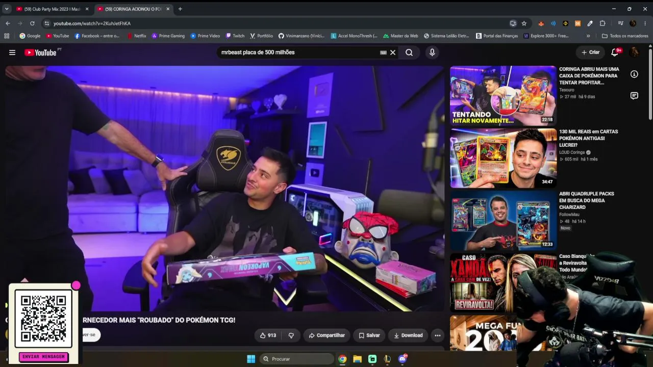653x367 pixels.
Task: Open the Prime Video bookmark
Action: pos(205,36)
